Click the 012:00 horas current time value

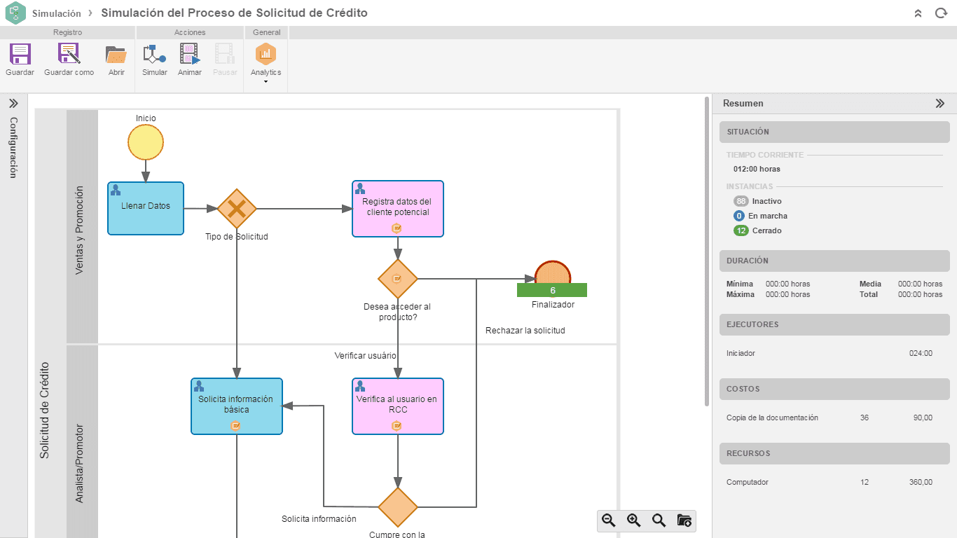click(757, 169)
